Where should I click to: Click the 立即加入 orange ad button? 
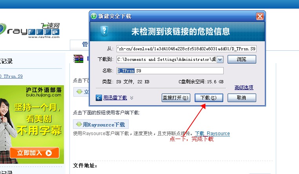click(34, 153)
